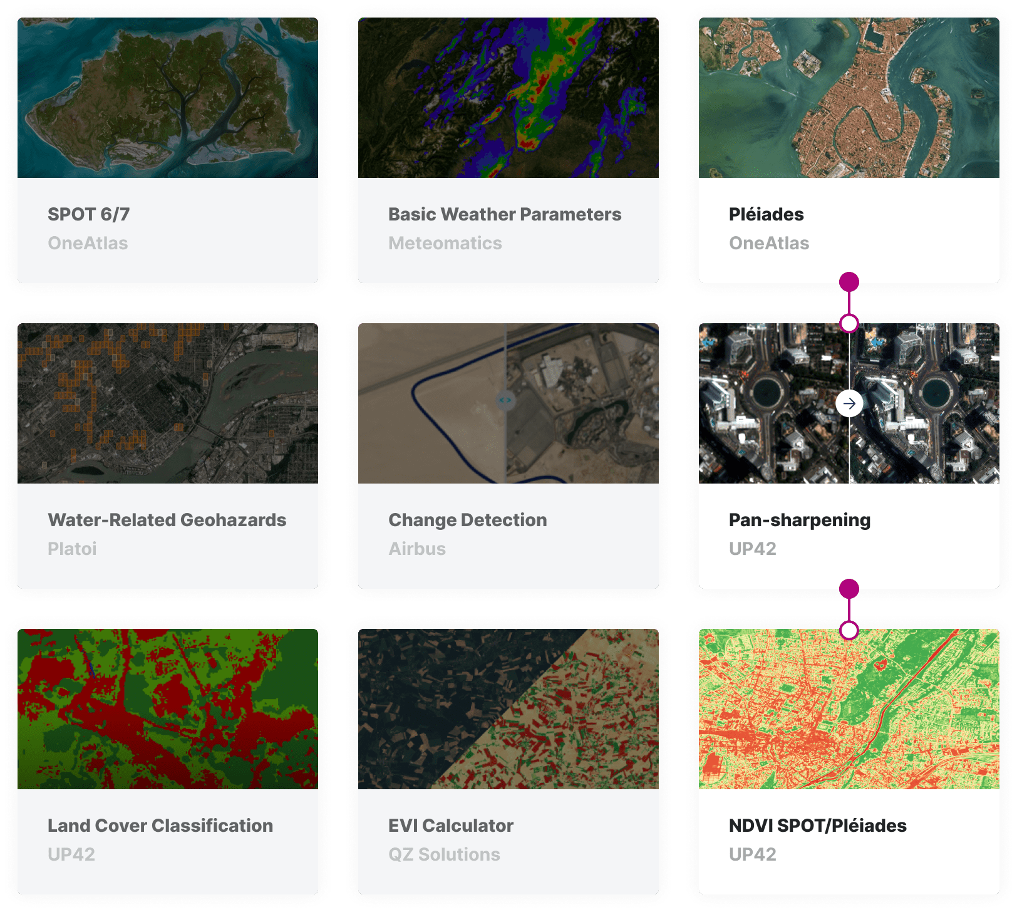The image size is (1017, 912).
Task: Open the Basic Weather Parameters thumbnail
Action: coord(508,98)
